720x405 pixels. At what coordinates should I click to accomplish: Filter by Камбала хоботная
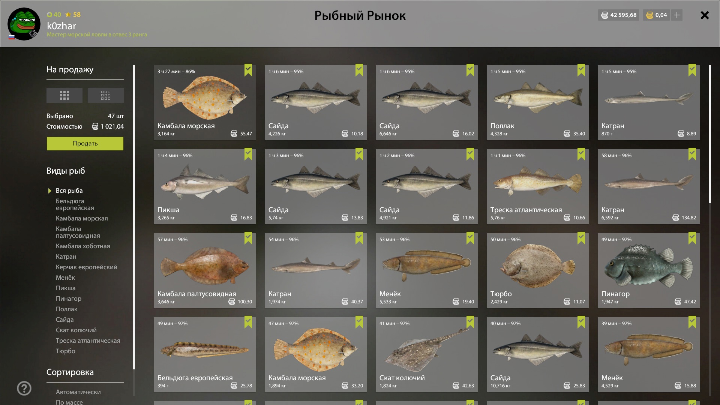tap(83, 246)
